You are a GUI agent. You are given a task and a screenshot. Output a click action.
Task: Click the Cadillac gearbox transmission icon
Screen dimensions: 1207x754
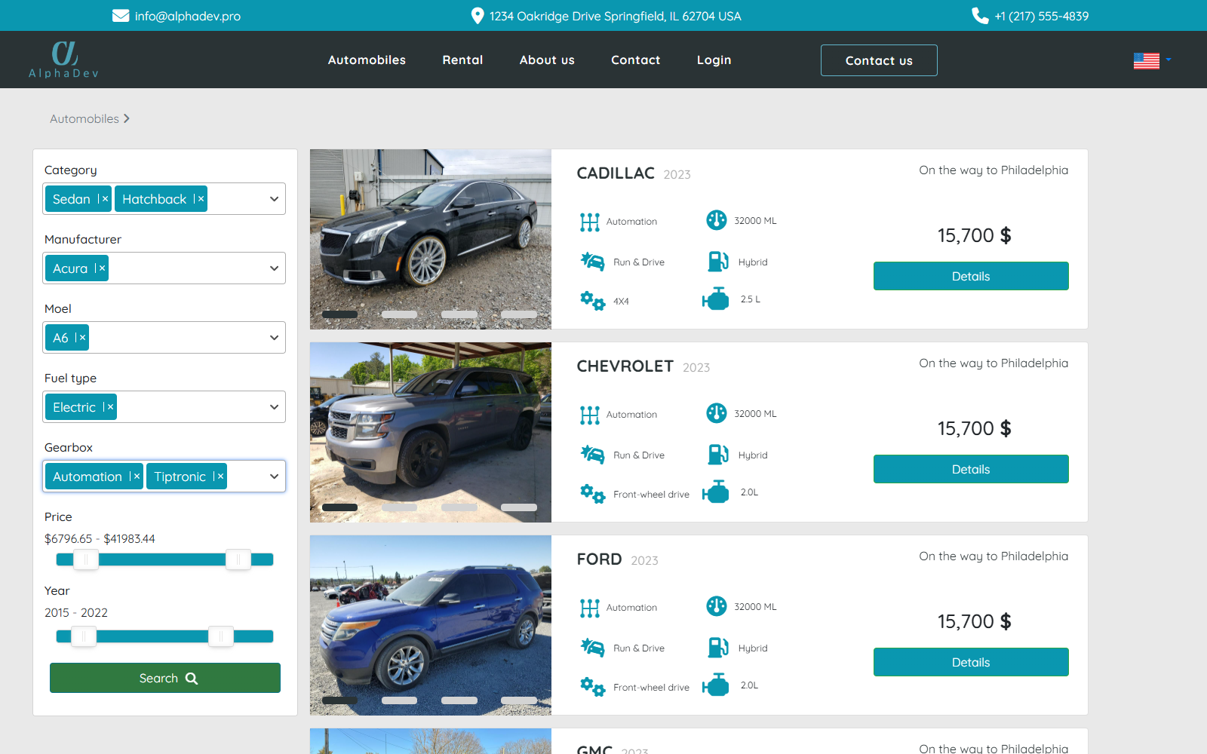coord(589,222)
